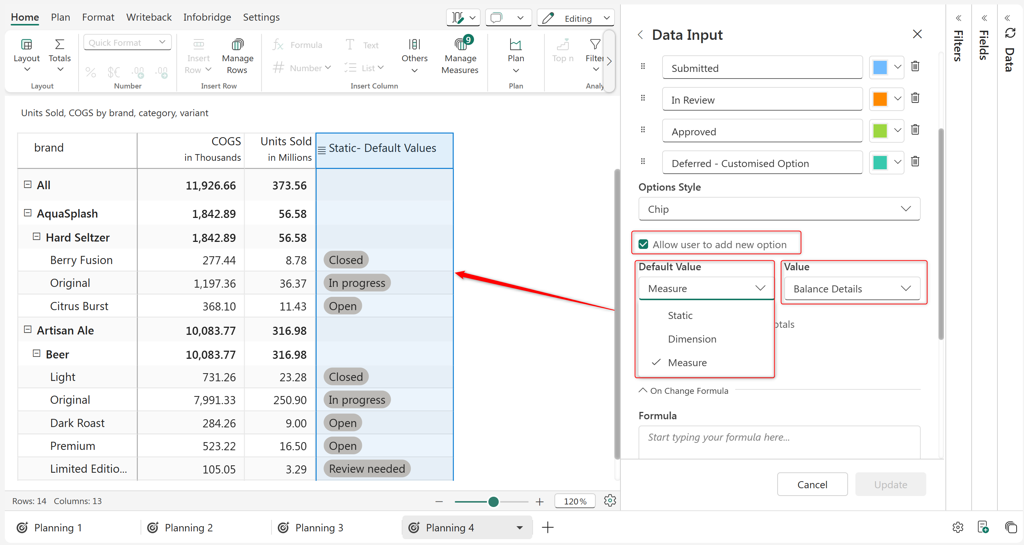Image resolution: width=1024 pixels, height=545 pixels.
Task: Uncheck Allow user to add new option
Action: pyautogui.click(x=643, y=244)
